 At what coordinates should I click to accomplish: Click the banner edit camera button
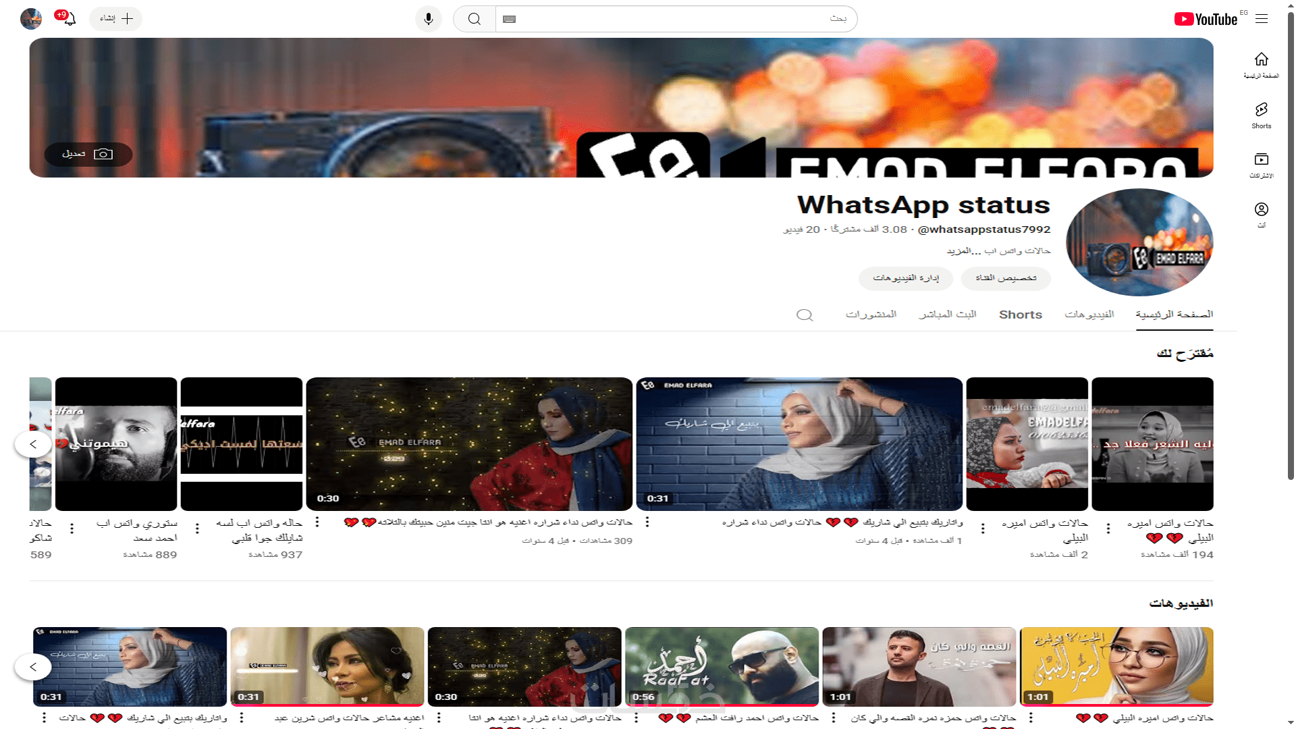[x=88, y=154]
